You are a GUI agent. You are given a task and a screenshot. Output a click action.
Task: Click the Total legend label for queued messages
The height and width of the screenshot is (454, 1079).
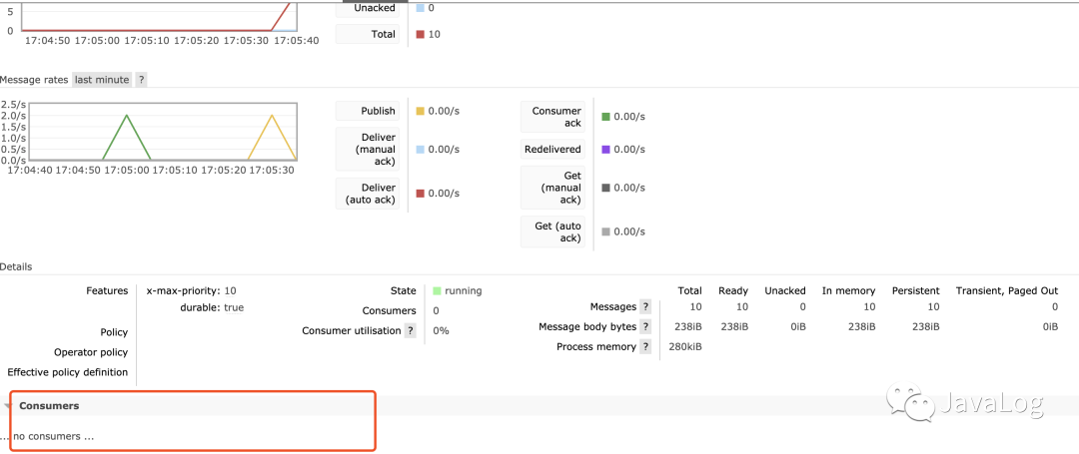coord(367,34)
